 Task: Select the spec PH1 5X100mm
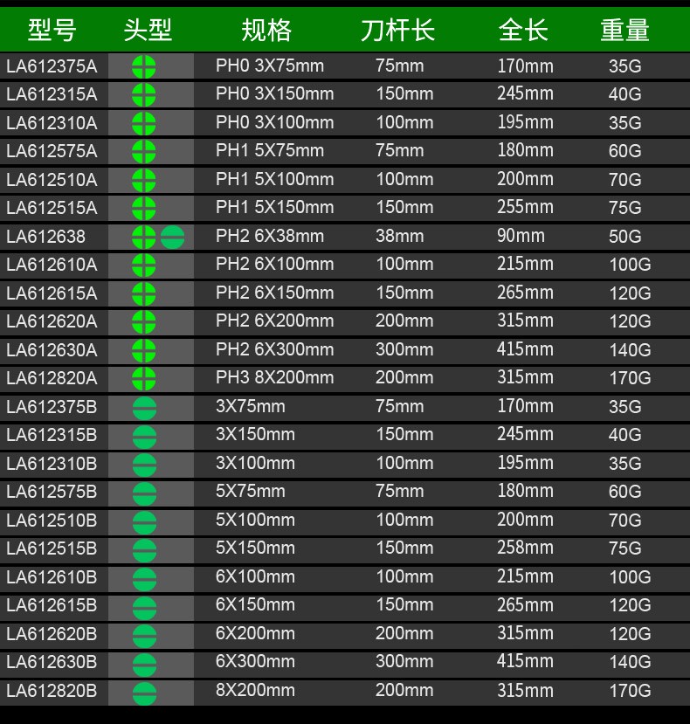coord(275,179)
